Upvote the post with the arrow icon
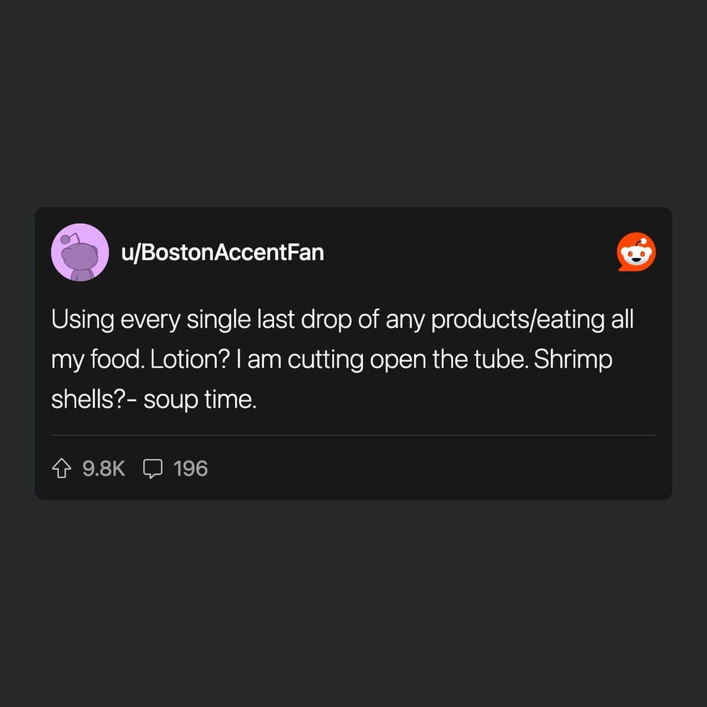Viewport: 707px width, 707px height. point(61,469)
